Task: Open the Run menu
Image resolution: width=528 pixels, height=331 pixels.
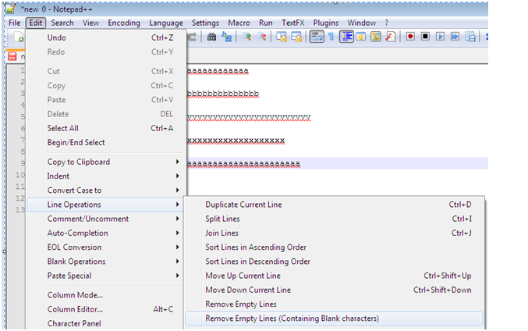Action: point(266,23)
